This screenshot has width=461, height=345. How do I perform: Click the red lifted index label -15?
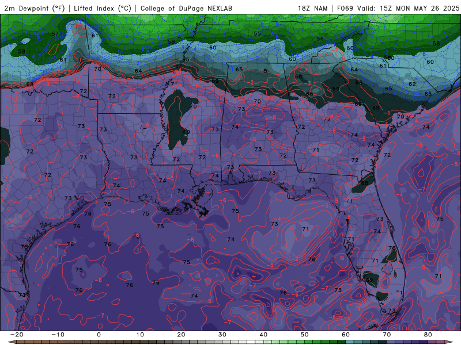tap(262, 71)
